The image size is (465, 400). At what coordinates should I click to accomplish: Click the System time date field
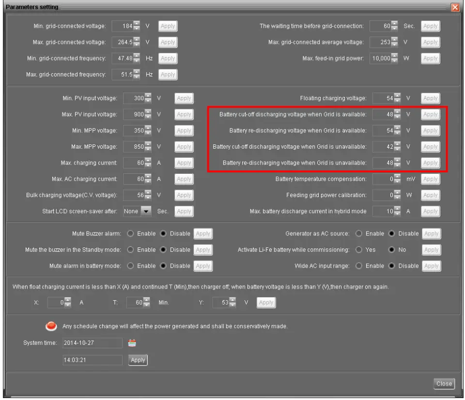pyautogui.click(x=92, y=343)
